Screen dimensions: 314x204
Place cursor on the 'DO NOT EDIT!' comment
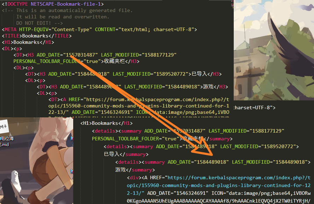pyautogui.click(x=34, y=23)
